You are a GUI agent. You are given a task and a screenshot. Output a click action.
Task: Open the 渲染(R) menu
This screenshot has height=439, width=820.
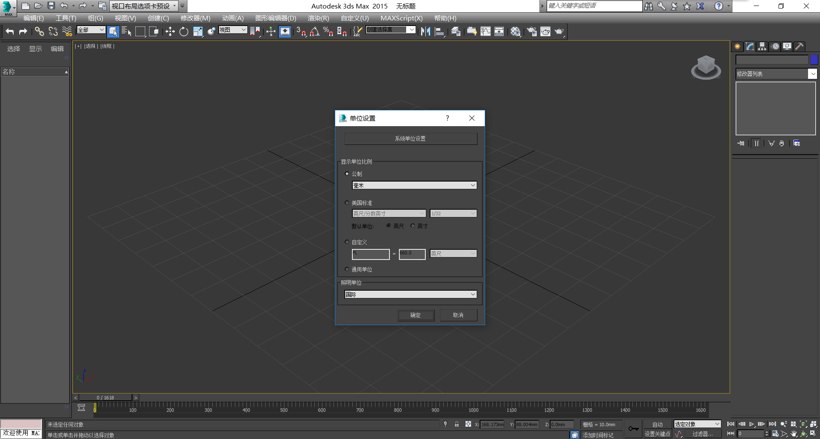click(318, 18)
